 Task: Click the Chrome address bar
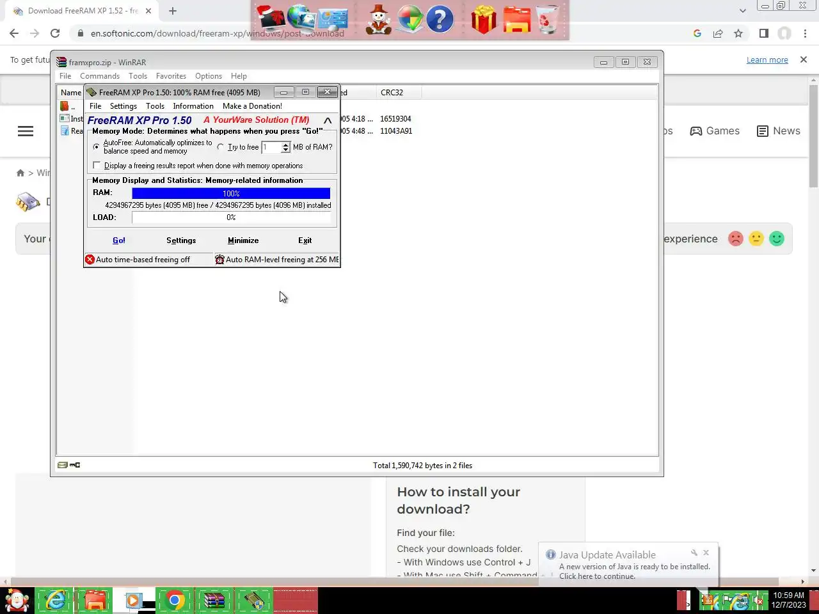(384, 33)
